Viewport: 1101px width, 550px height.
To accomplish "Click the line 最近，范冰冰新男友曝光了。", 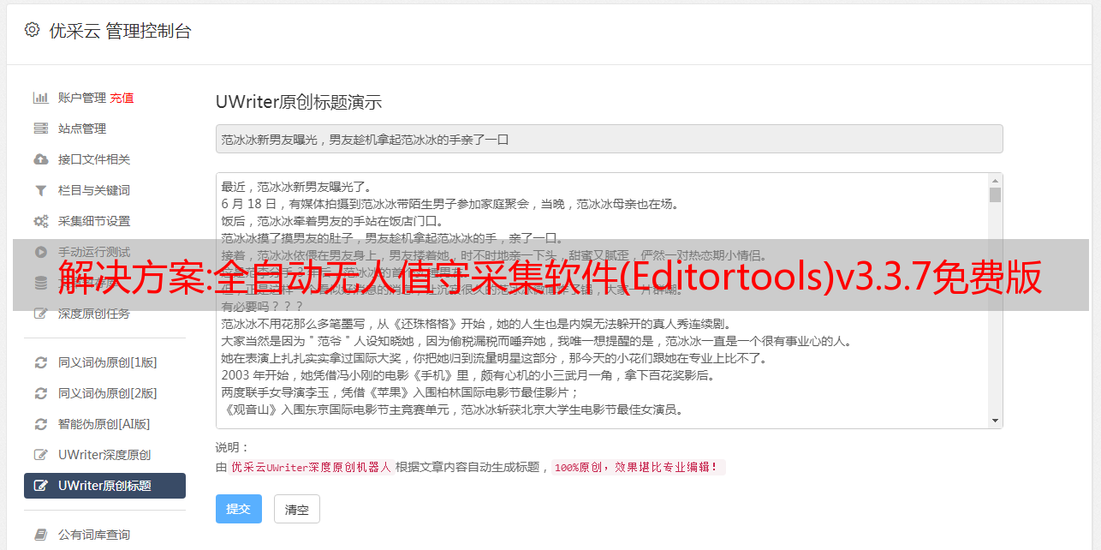I will click(x=296, y=187).
